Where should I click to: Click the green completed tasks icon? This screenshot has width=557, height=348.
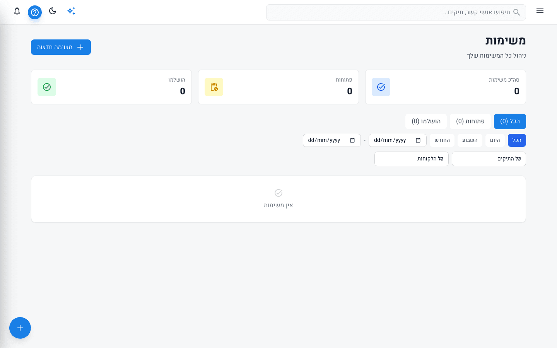47,87
